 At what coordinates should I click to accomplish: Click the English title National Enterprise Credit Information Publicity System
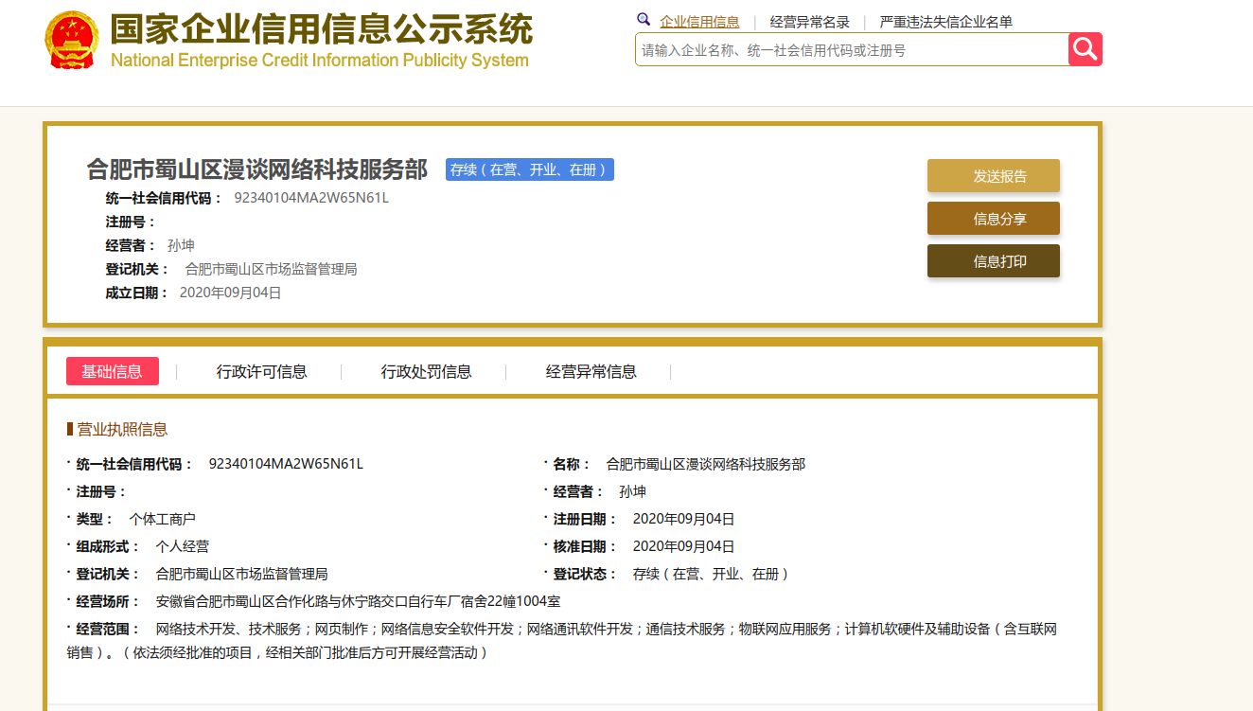tap(320, 61)
